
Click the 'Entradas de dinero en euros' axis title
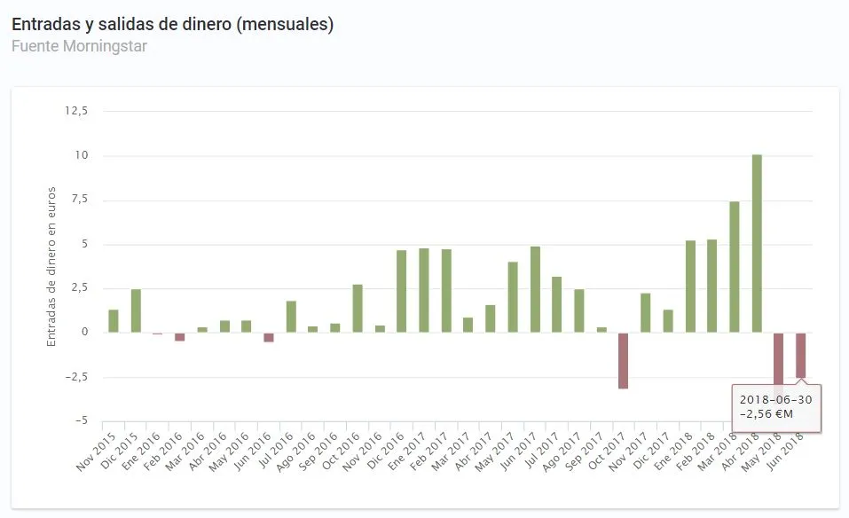52,266
